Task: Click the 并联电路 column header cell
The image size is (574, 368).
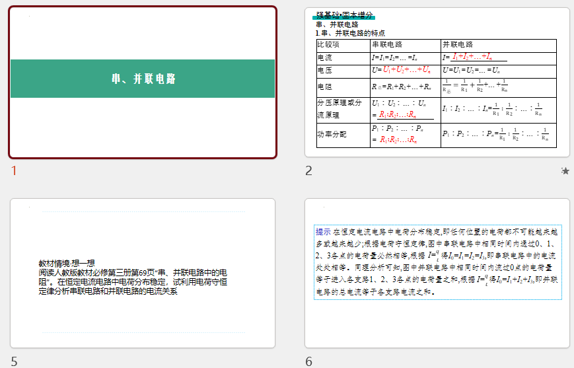Action: point(458,45)
